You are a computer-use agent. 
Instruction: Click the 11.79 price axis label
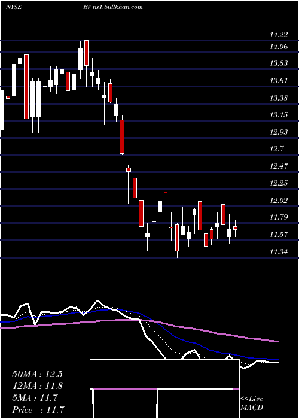click(x=279, y=217)
